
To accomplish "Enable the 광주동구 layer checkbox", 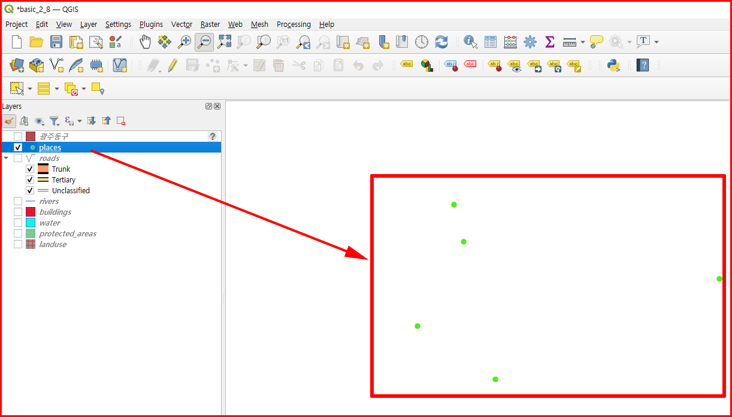I will 18,136.
